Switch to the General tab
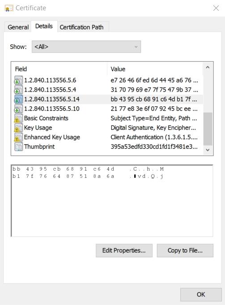 [18, 27]
